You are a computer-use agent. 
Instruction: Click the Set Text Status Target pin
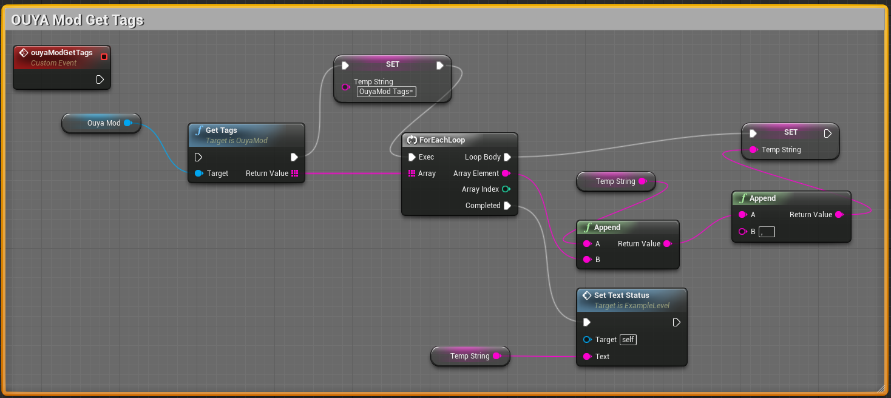pyautogui.click(x=587, y=340)
